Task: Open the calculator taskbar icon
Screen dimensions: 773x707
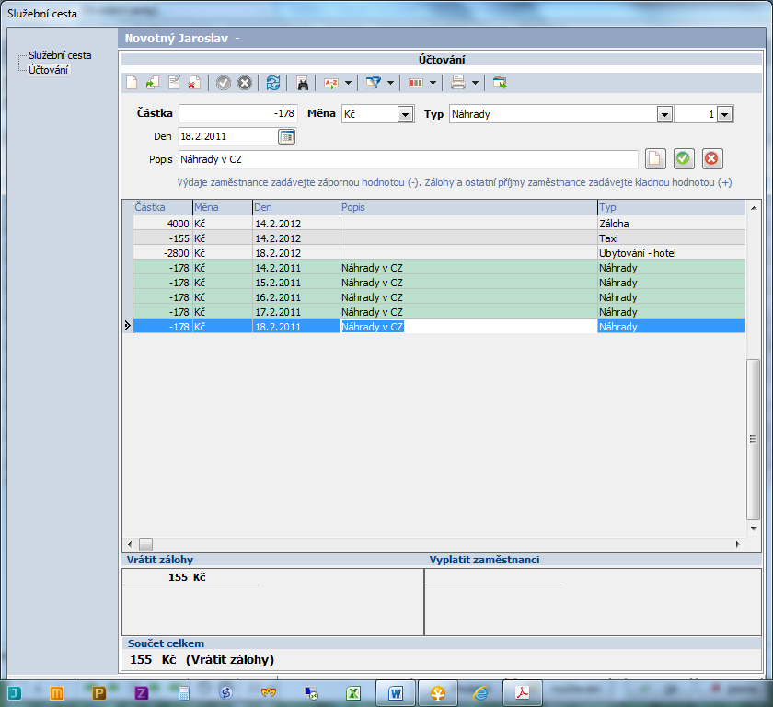Action: tap(184, 693)
